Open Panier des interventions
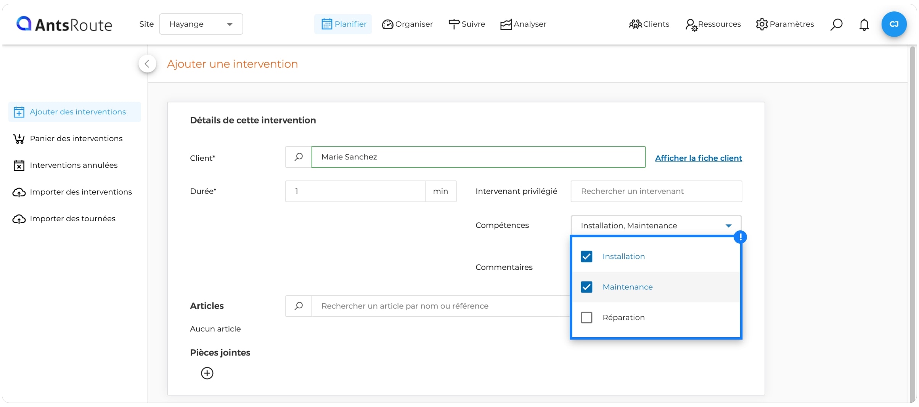919x407 pixels. click(67, 138)
